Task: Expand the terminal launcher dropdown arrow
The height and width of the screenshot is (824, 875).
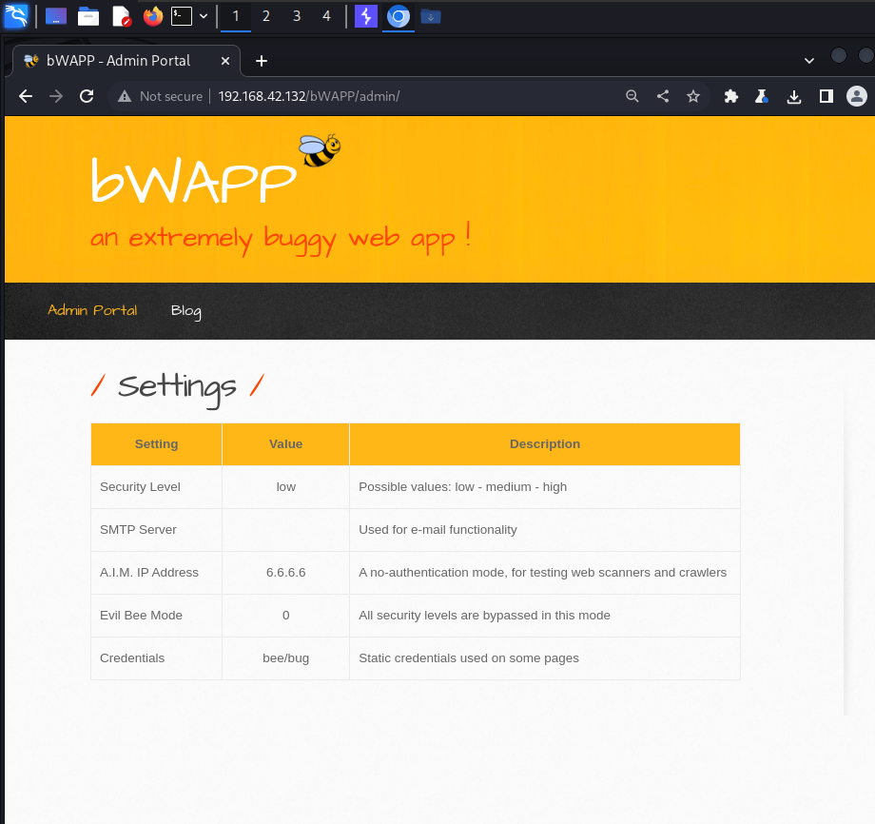Action: click(204, 16)
